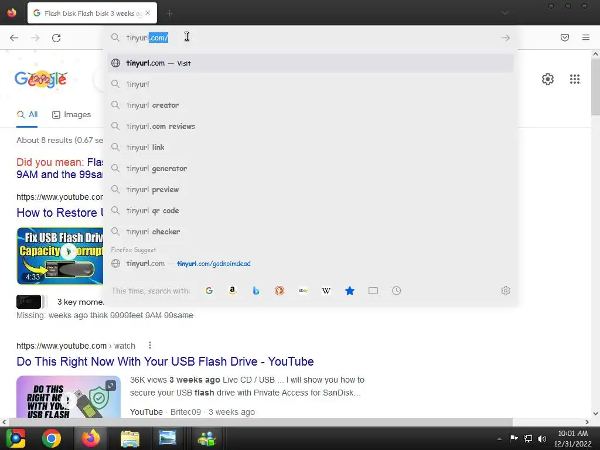Expand the '3 key moments' section
The image size is (600, 450).
coord(80,302)
